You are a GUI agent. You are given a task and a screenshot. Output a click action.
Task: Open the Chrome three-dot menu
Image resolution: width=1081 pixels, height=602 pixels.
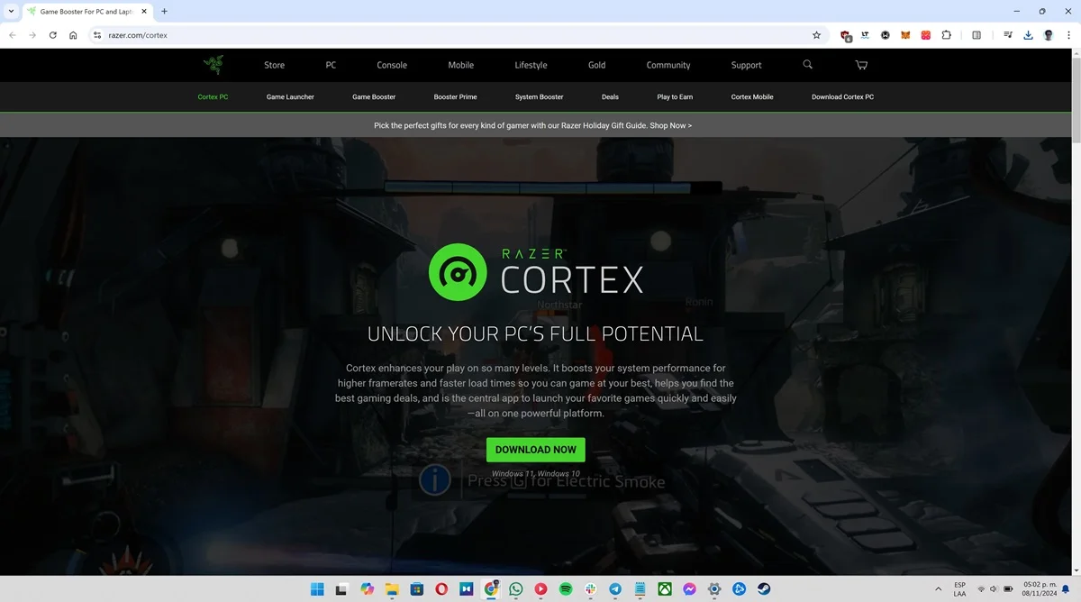1068,34
